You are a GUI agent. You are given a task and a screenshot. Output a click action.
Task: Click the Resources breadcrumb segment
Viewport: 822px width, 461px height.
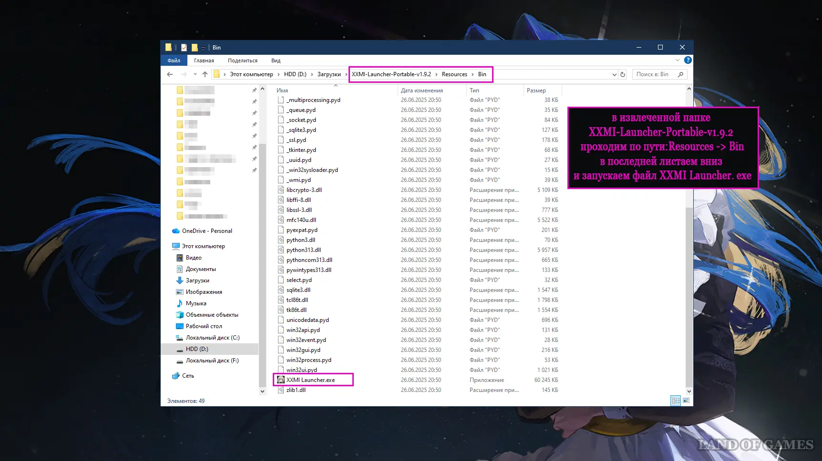point(454,74)
